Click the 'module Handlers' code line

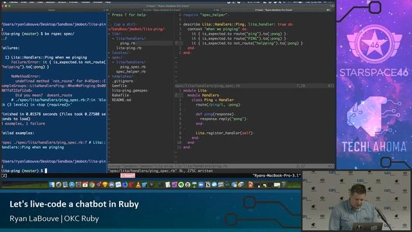[x=203, y=95]
